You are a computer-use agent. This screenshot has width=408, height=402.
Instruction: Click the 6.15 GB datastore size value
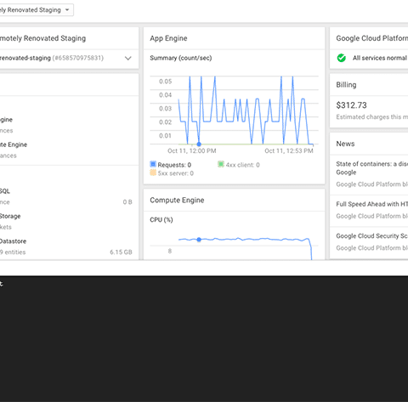[121, 252]
